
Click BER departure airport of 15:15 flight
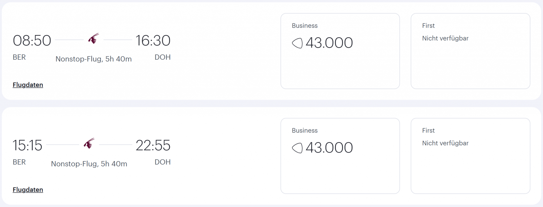point(19,162)
